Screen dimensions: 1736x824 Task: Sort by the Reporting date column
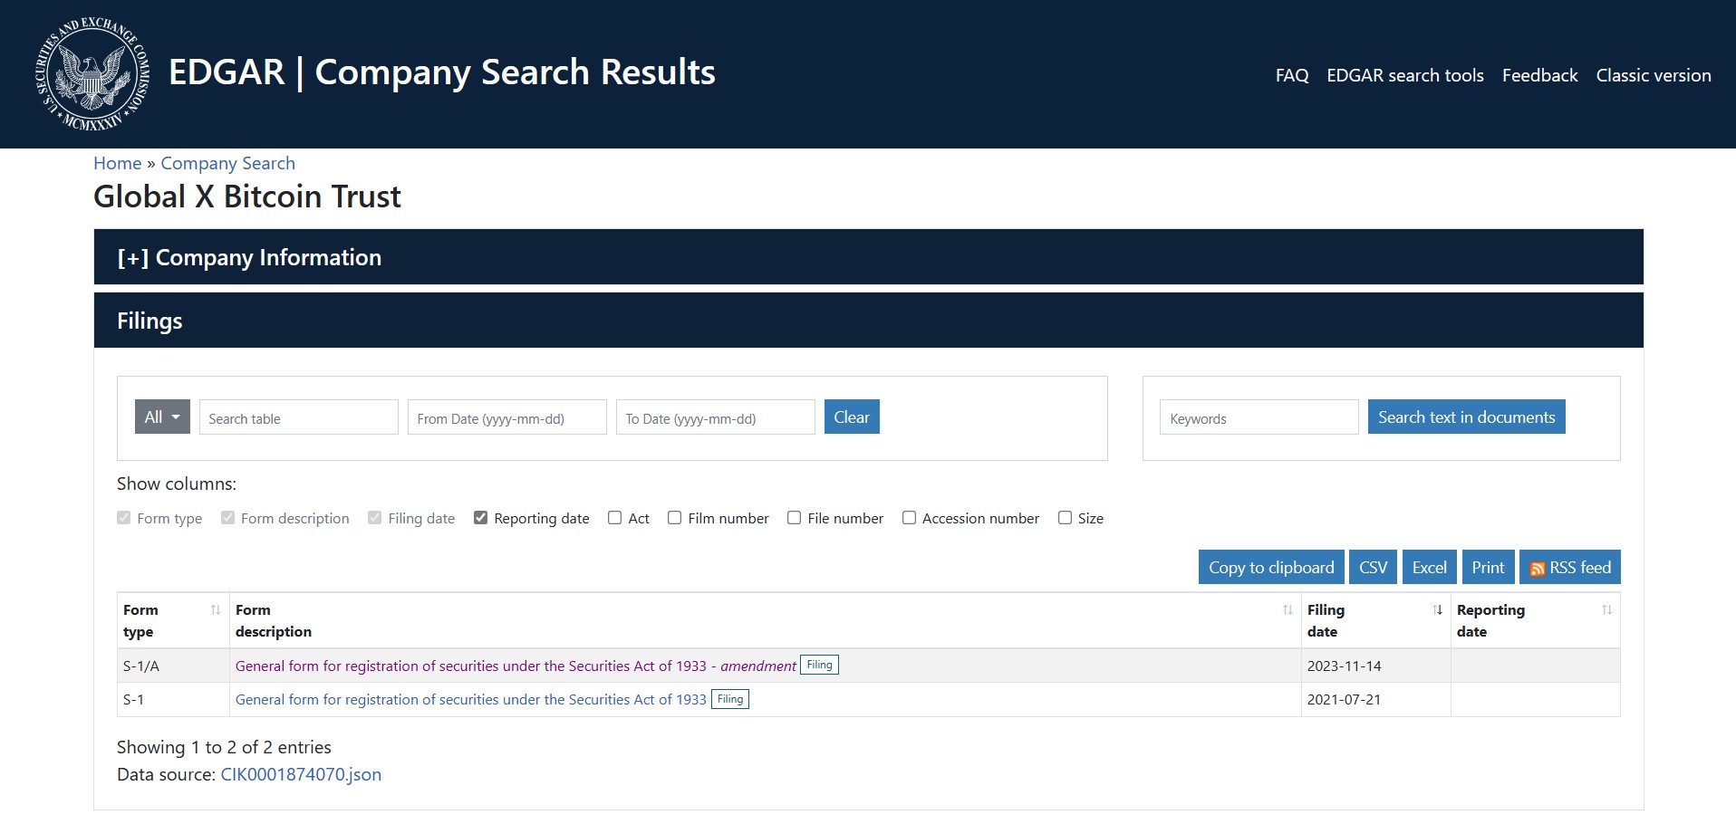tap(1535, 621)
